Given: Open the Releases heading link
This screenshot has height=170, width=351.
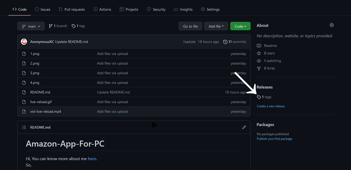Looking at the screenshot, I should click(x=265, y=87).
